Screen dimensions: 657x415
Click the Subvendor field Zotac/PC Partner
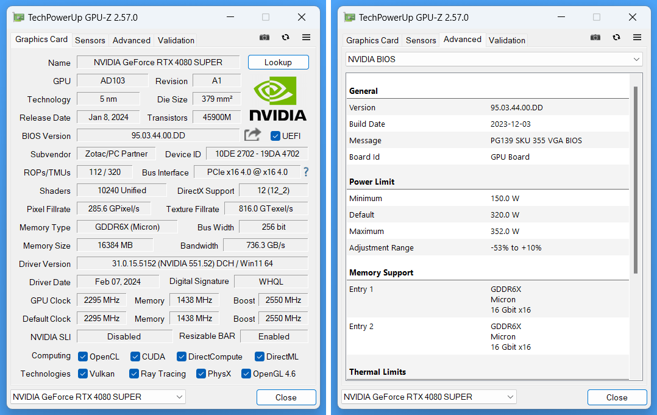116,154
